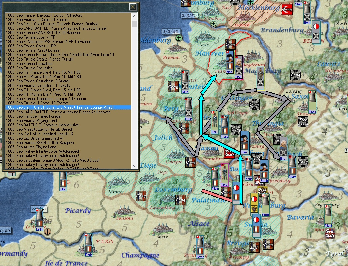Viewport: 348px width, 266px height.
Task: Click the Conq marker in Hanover
Action: [230, 44]
